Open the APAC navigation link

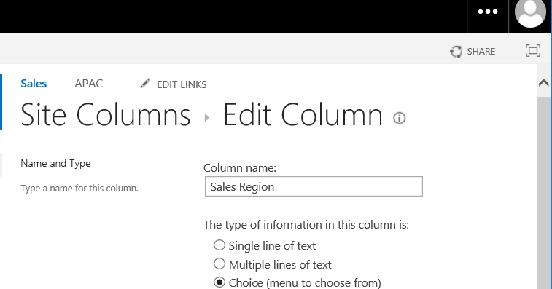89,84
